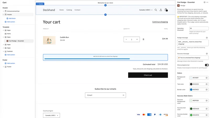
Task: Click dynamic source icon for Success border color
Action: coord(207,115)
